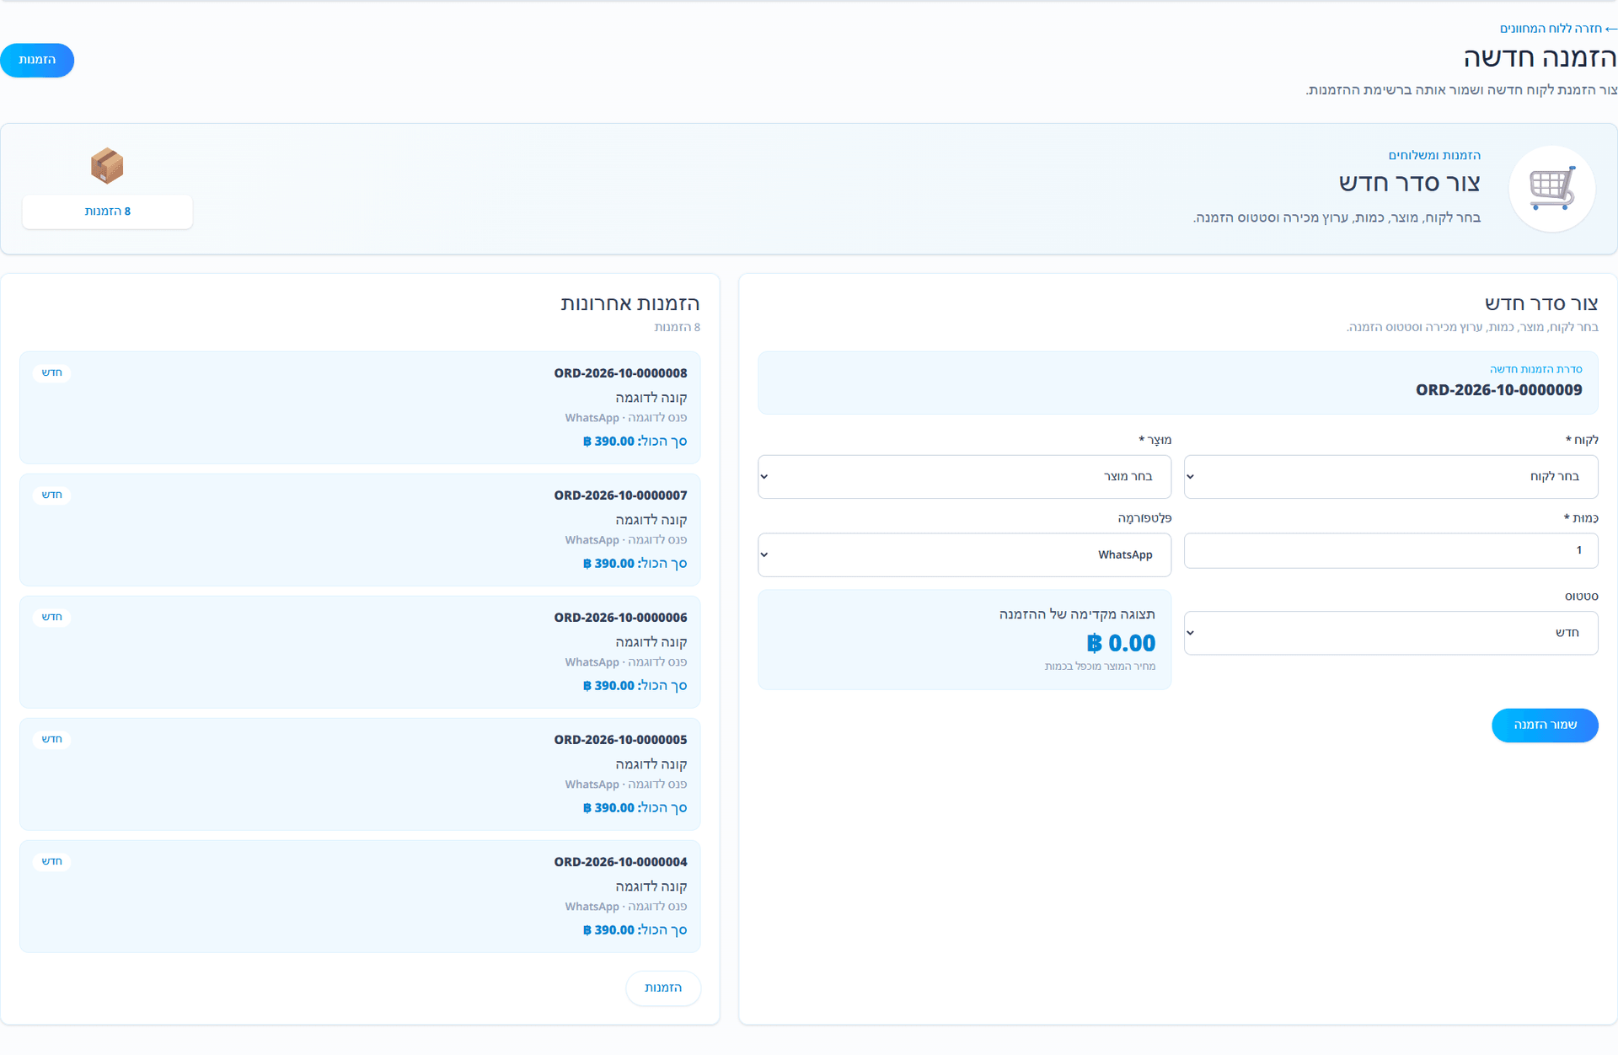Select order ORD-2026-10-0000004
1618x1055 pixels.
pyautogui.click(x=360, y=896)
